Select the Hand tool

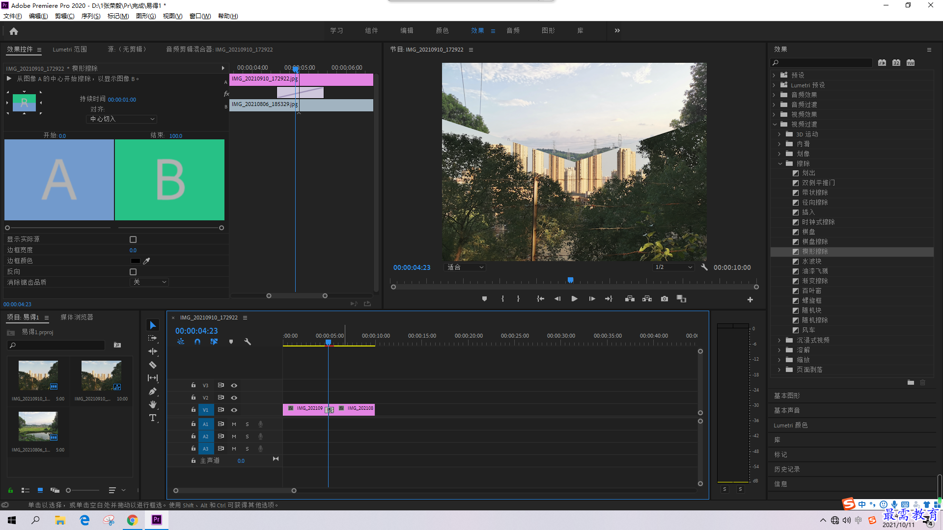tap(153, 404)
